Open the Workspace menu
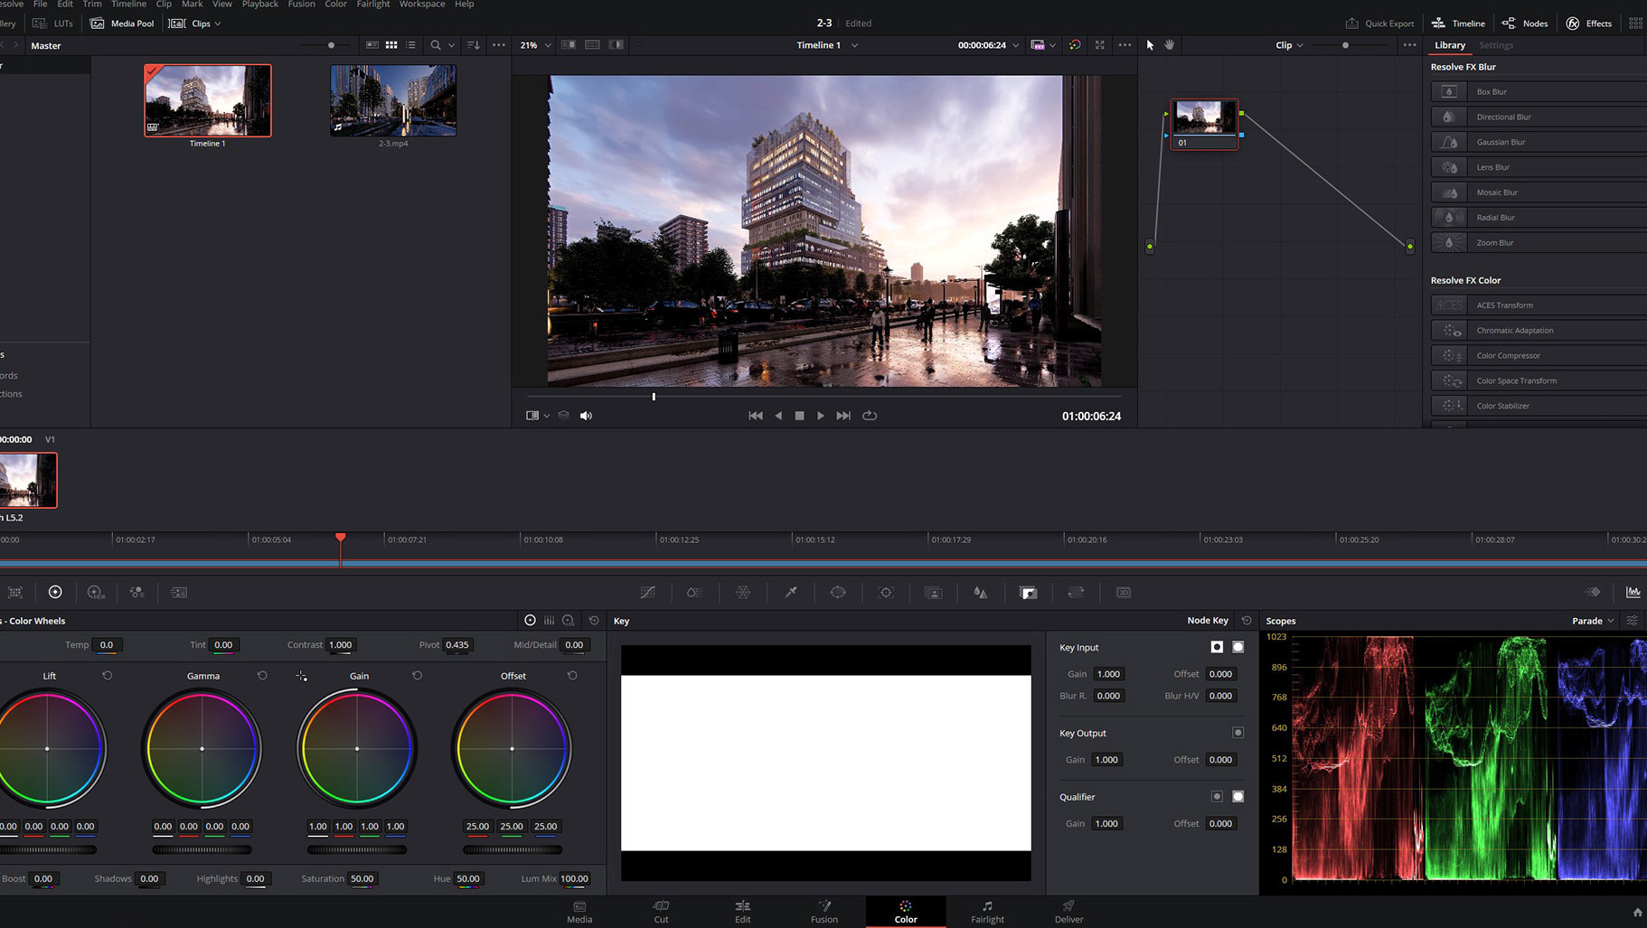 (x=422, y=5)
